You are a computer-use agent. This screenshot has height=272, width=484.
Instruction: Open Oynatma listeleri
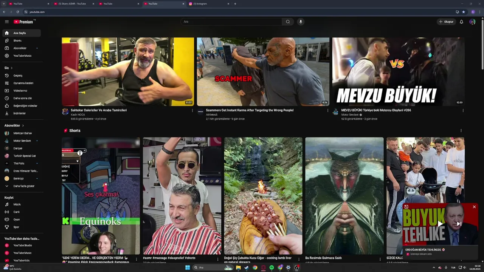tap(22, 83)
